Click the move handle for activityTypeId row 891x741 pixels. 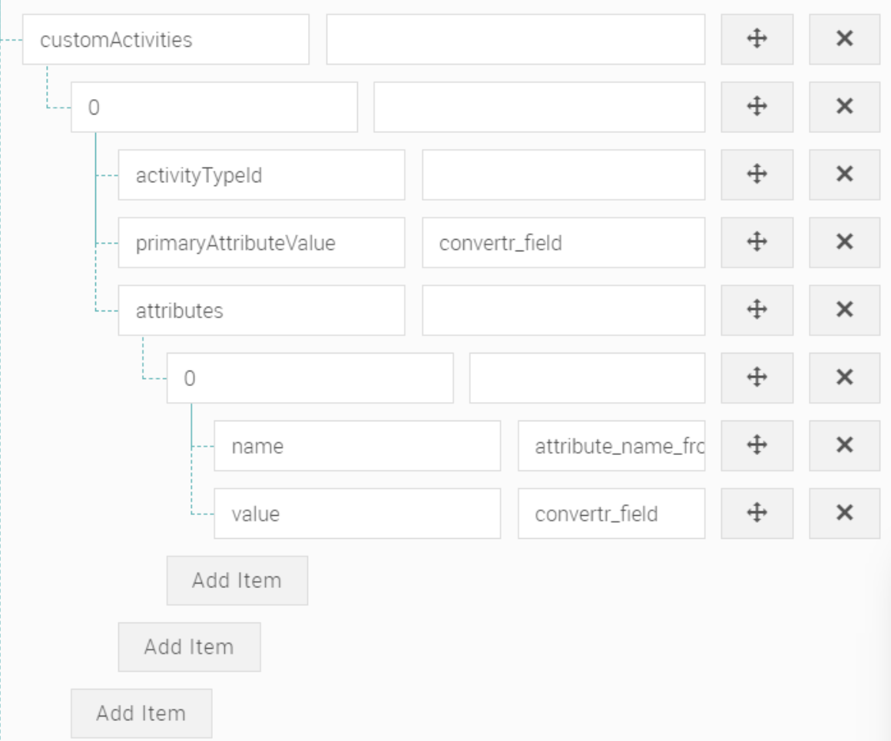click(x=757, y=175)
